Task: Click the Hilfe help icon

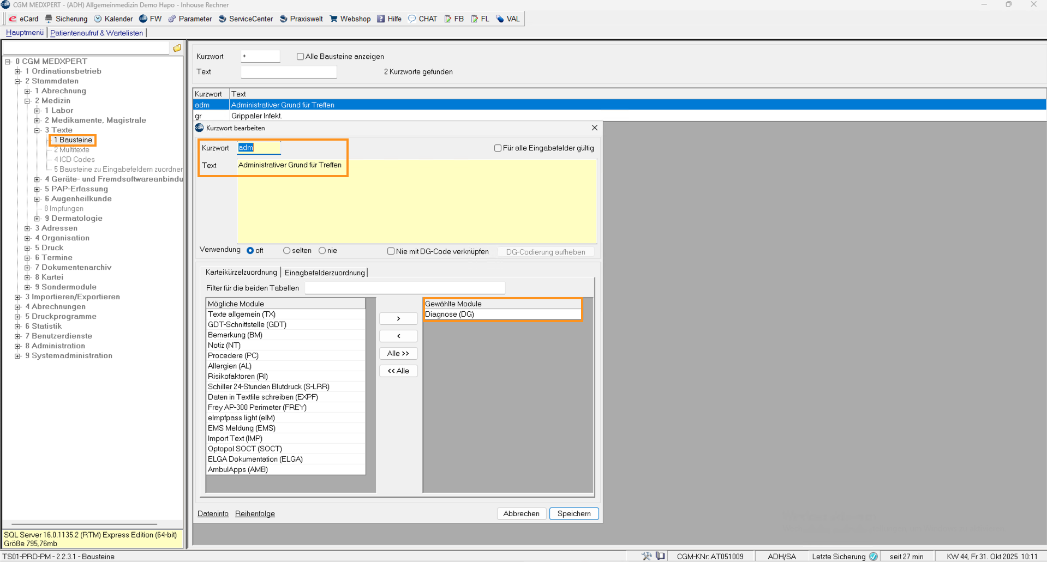Action: tap(381, 19)
